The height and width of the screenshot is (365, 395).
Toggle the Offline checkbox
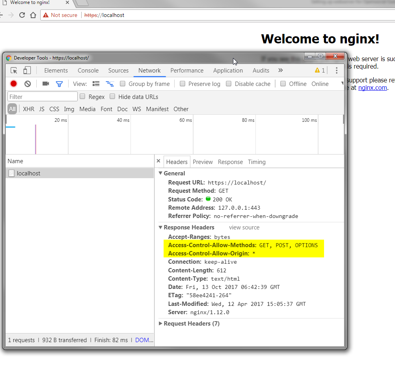(283, 84)
